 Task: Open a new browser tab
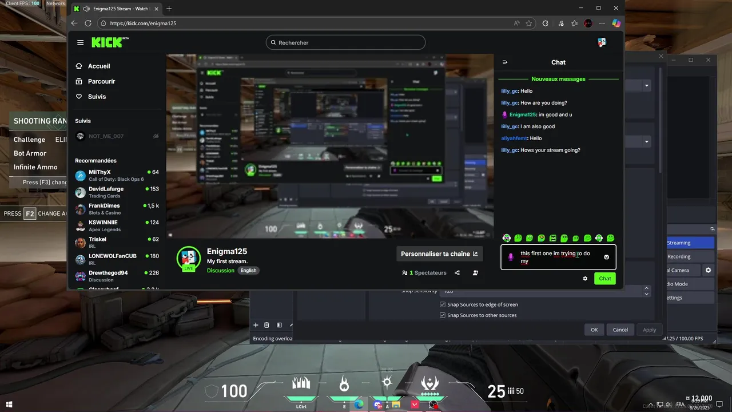(x=169, y=9)
